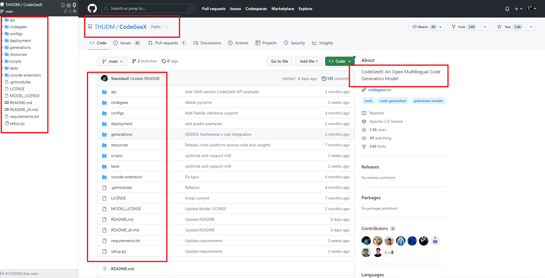
Task: Open the Actions tab
Action: (x=238, y=43)
